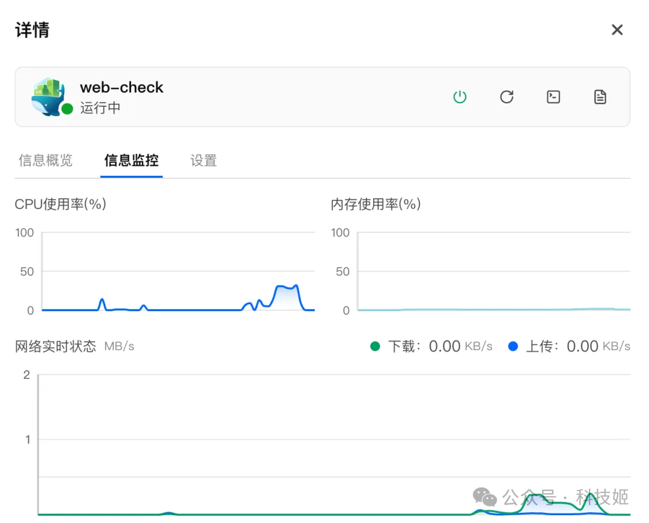This screenshot has width=649, height=523.
Task: Click the green power button icon
Action: click(460, 97)
